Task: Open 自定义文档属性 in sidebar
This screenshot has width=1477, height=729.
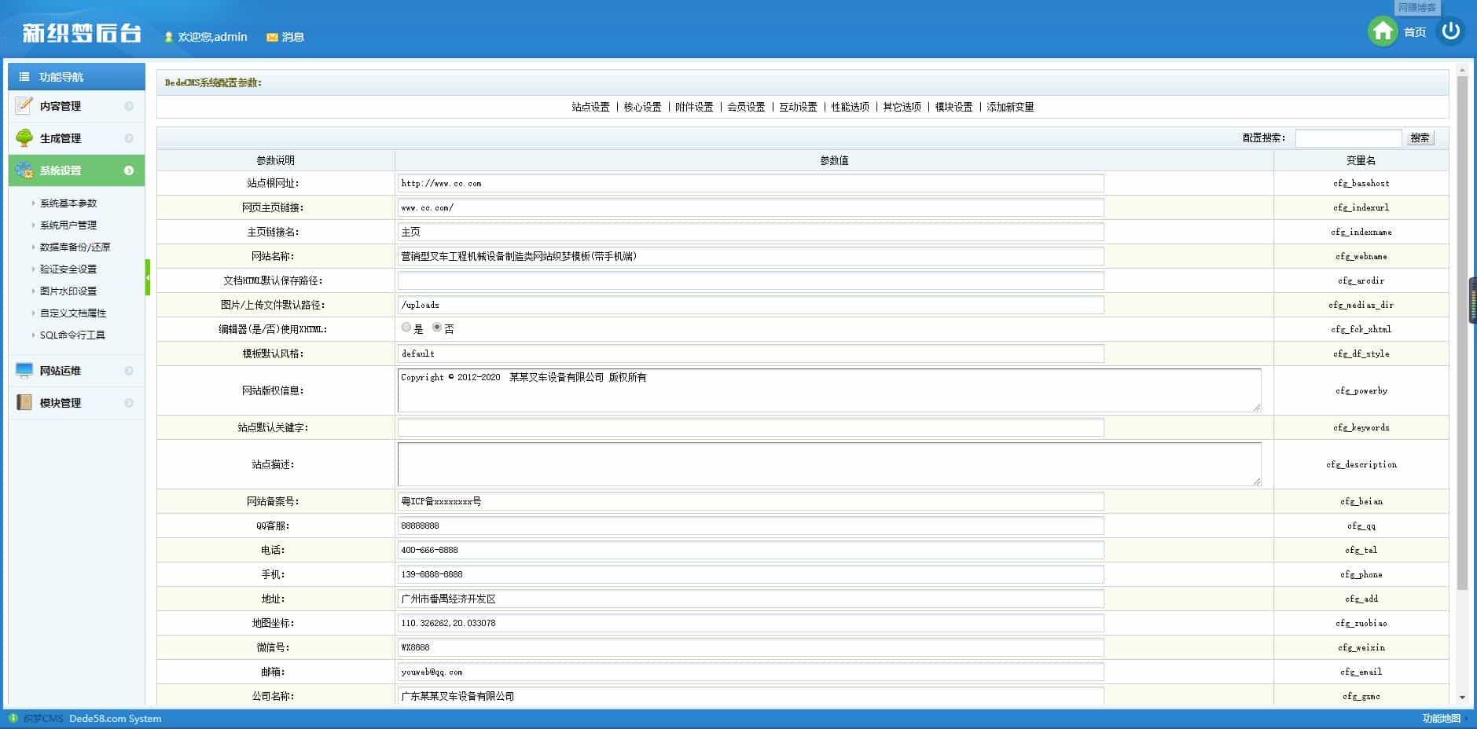Action: tap(73, 313)
